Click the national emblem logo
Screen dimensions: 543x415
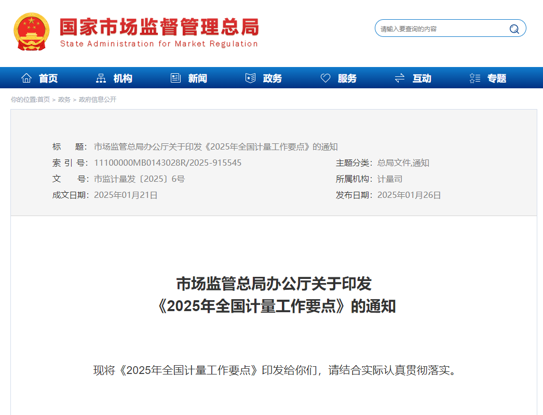click(32, 32)
